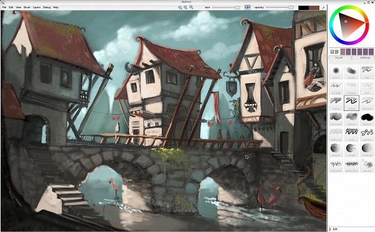Viewport: 375px width, 232px height.
Task: Switch to the brush tab
Action: pyautogui.click(x=339, y=58)
